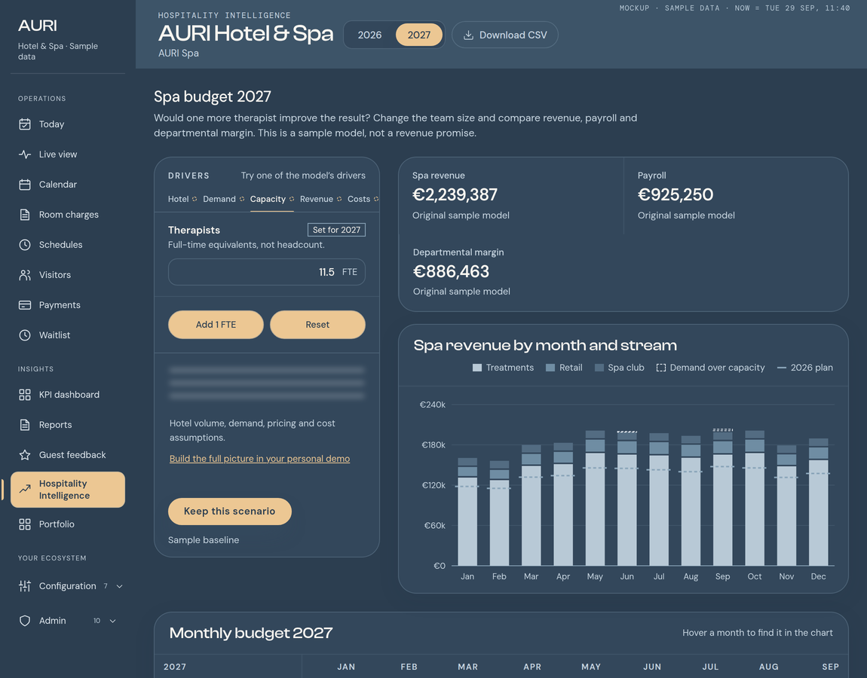Click the KPI dashboard grid icon
The image size is (867, 678).
(x=25, y=395)
